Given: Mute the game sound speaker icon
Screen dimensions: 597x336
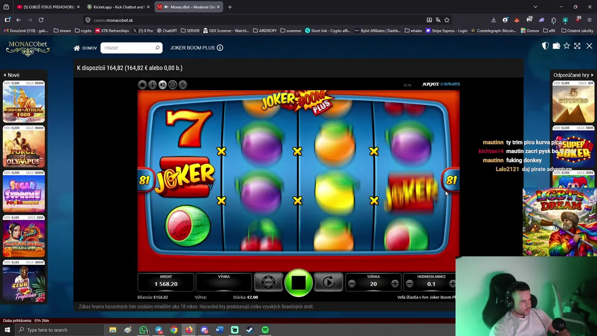Looking at the screenshot, I should tap(162, 84).
